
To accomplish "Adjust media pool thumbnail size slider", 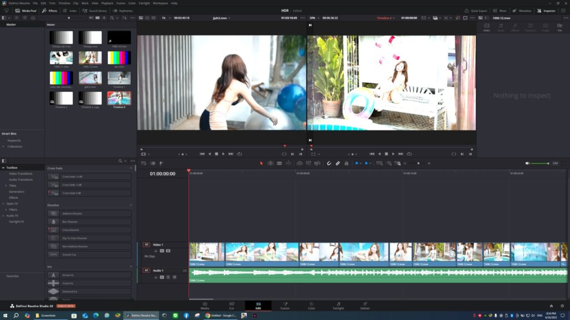I will click(x=68, y=18).
